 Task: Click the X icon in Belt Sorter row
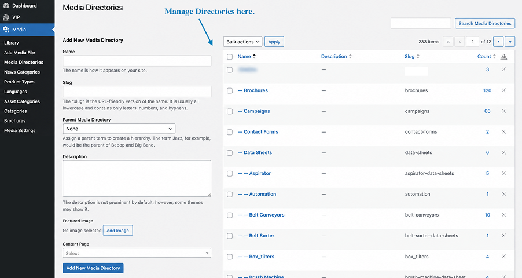(x=503, y=235)
